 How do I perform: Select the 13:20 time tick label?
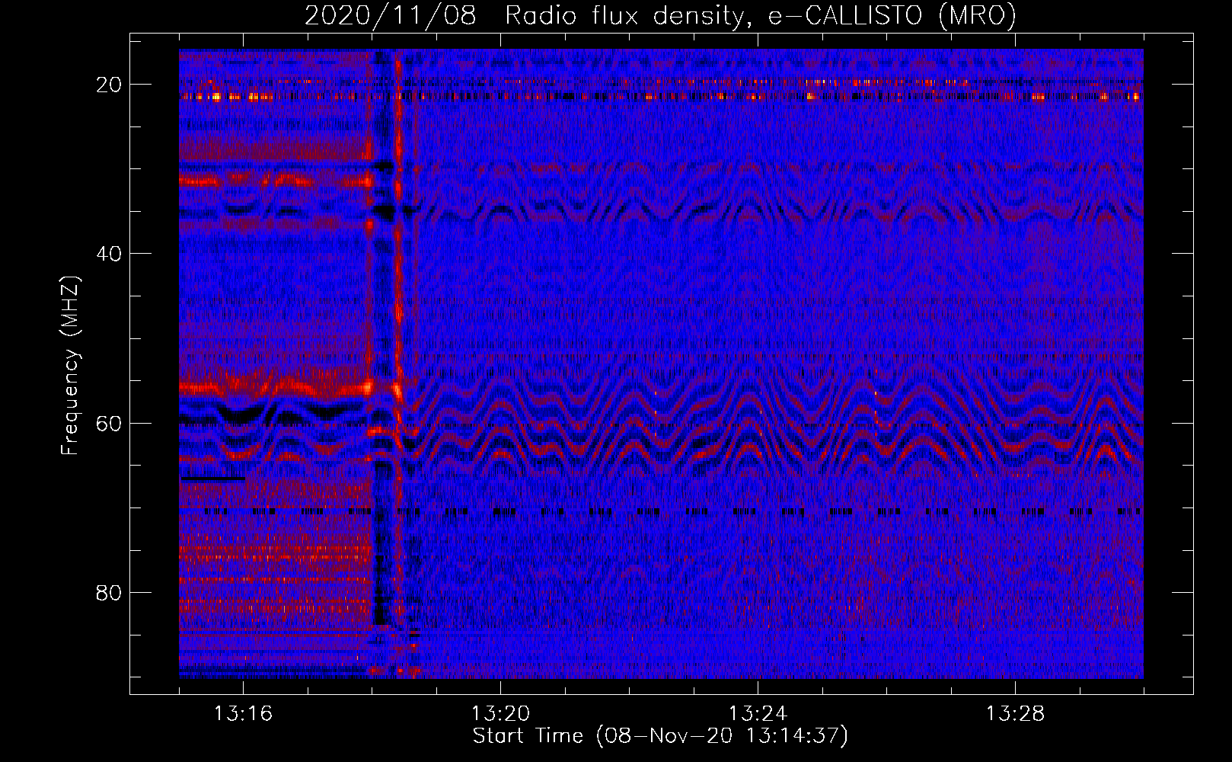click(500, 714)
